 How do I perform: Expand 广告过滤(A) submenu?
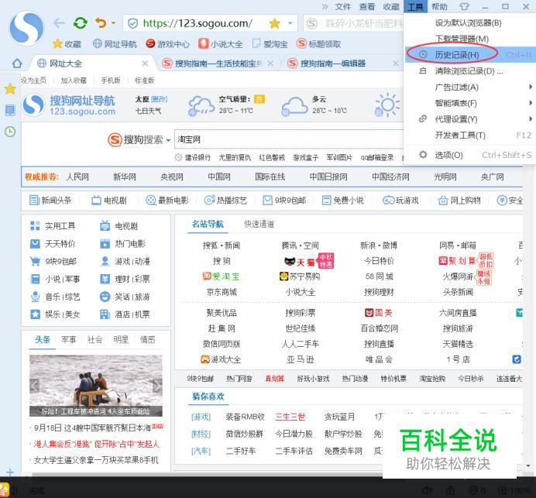[x=468, y=88]
